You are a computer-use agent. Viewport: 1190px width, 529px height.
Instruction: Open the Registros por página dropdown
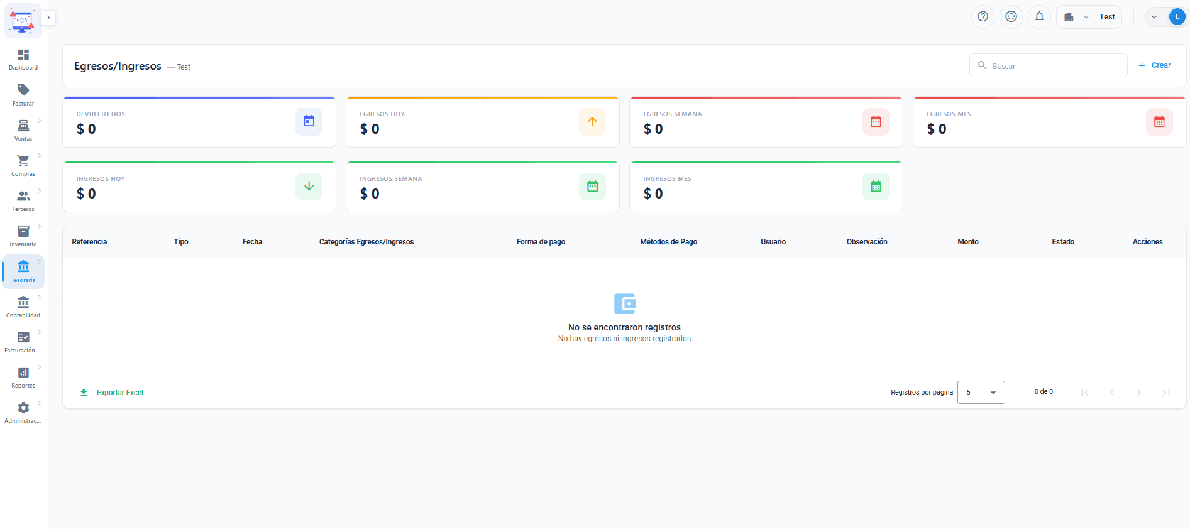click(x=981, y=393)
